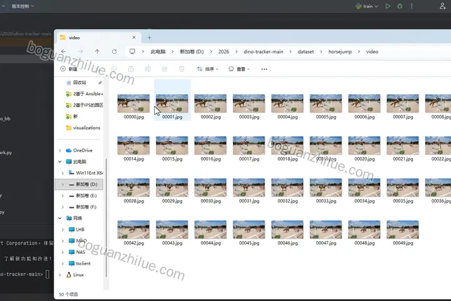
Task: Go up one folder level
Action: coord(97,51)
